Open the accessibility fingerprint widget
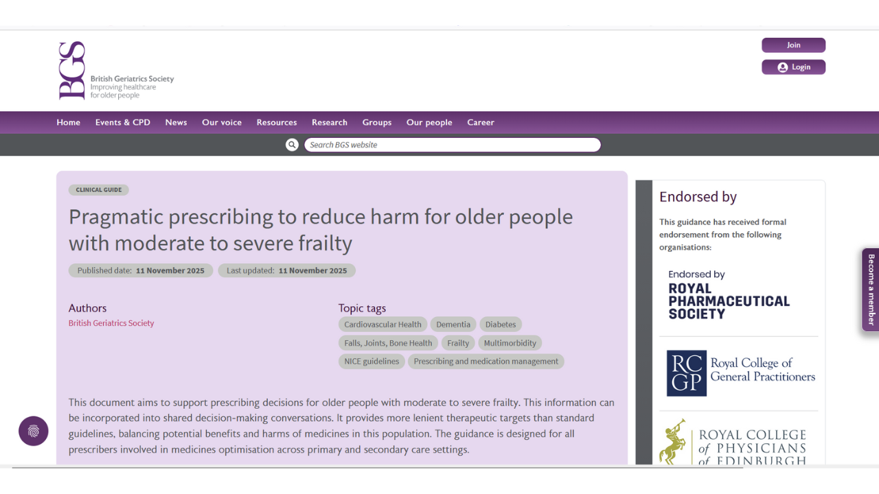879x494 pixels. [33, 430]
